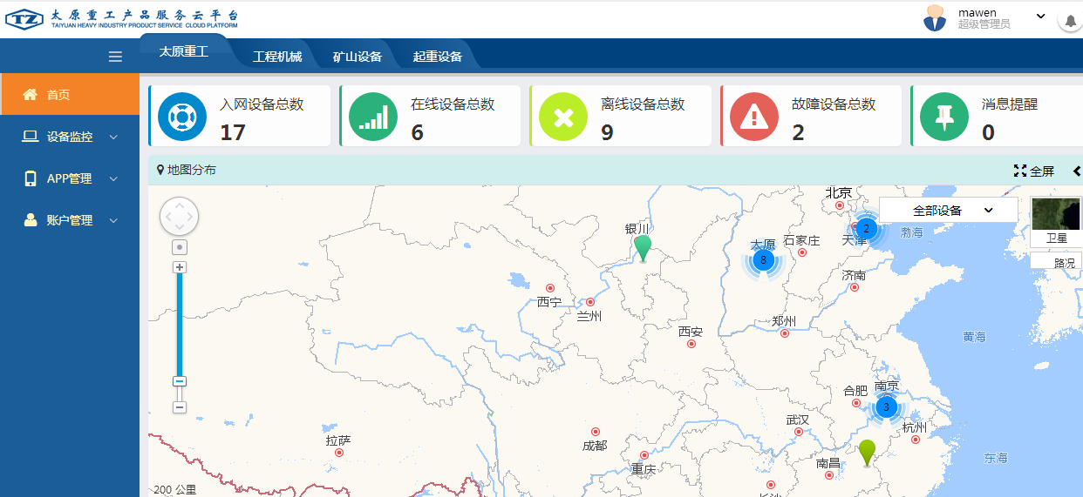Toggle 卫星 satellite map view
This screenshot has height=497, width=1083.
[1056, 222]
